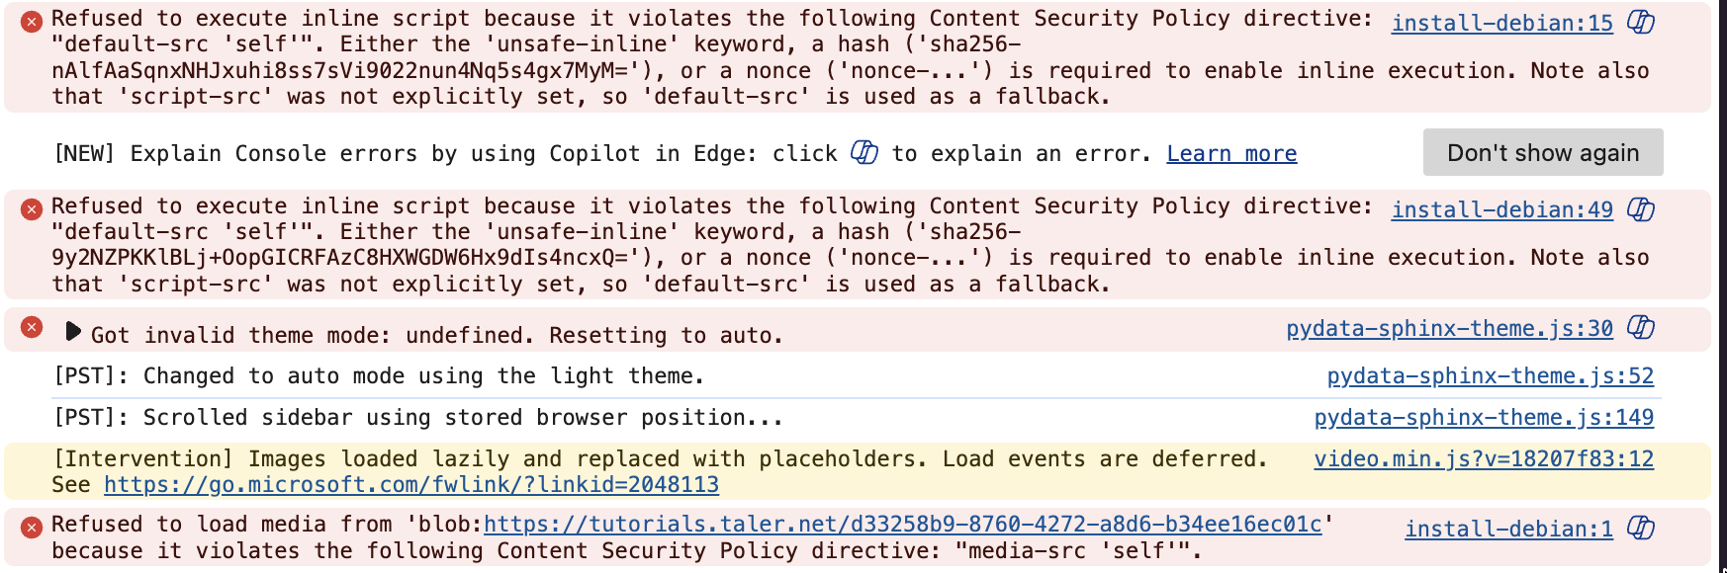This screenshot has width=1727, height=573.
Task: Open source link install-debian:15
Action: [x=1501, y=23]
